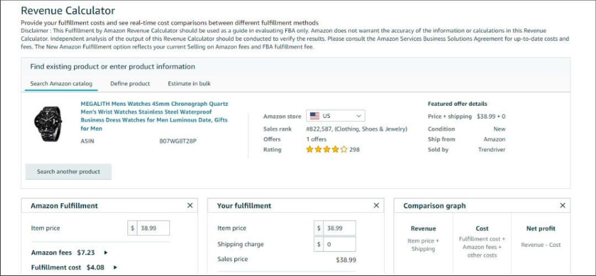Click the 298 ratings count
This screenshot has width=596, height=276.
click(x=354, y=149)
